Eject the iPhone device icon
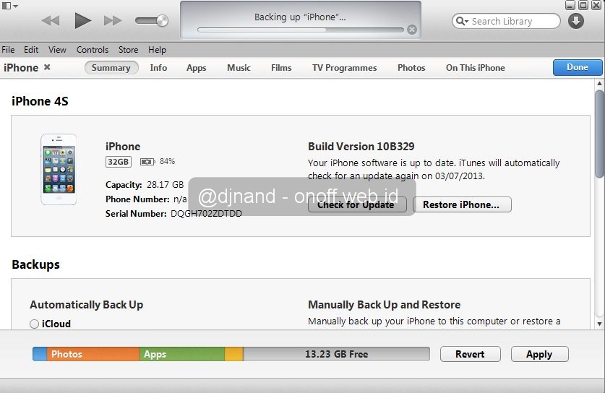 47,67
